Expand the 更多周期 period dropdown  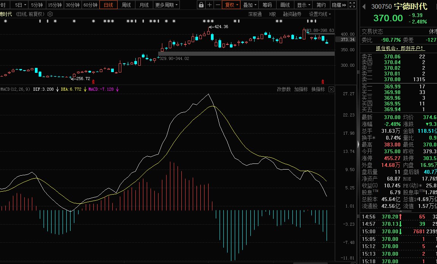point(166,5)
